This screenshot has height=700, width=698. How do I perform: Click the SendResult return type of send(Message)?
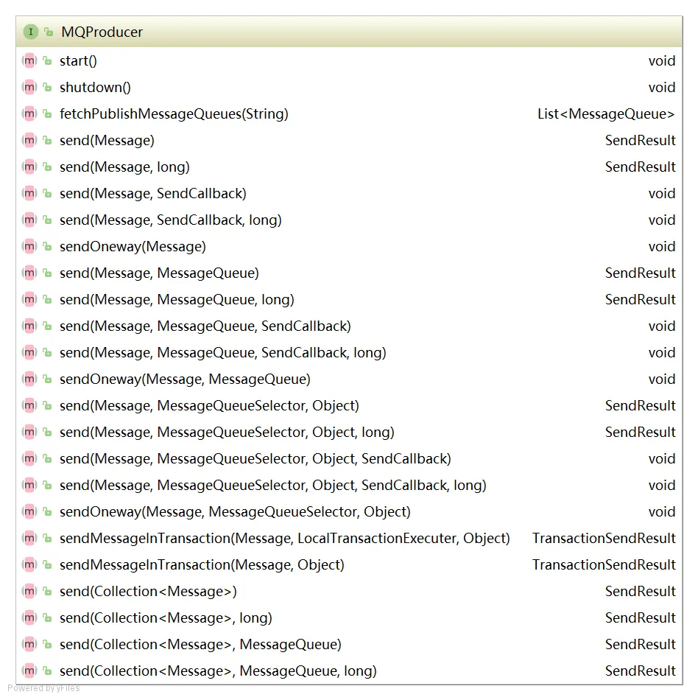point(641,140)
